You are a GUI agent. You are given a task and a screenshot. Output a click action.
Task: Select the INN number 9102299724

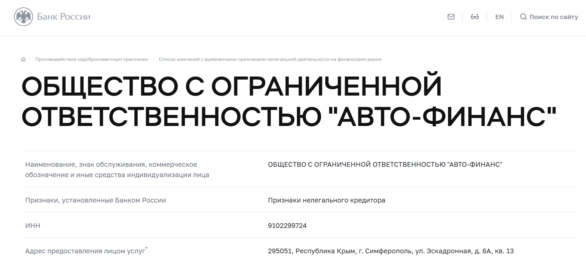(x=287, y=226)
